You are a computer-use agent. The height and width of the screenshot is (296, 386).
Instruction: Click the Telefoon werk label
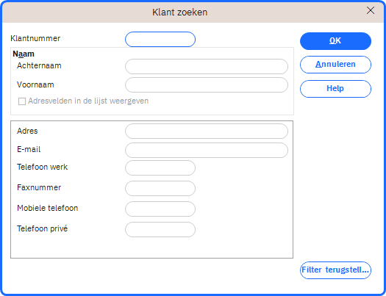point(43,167)
